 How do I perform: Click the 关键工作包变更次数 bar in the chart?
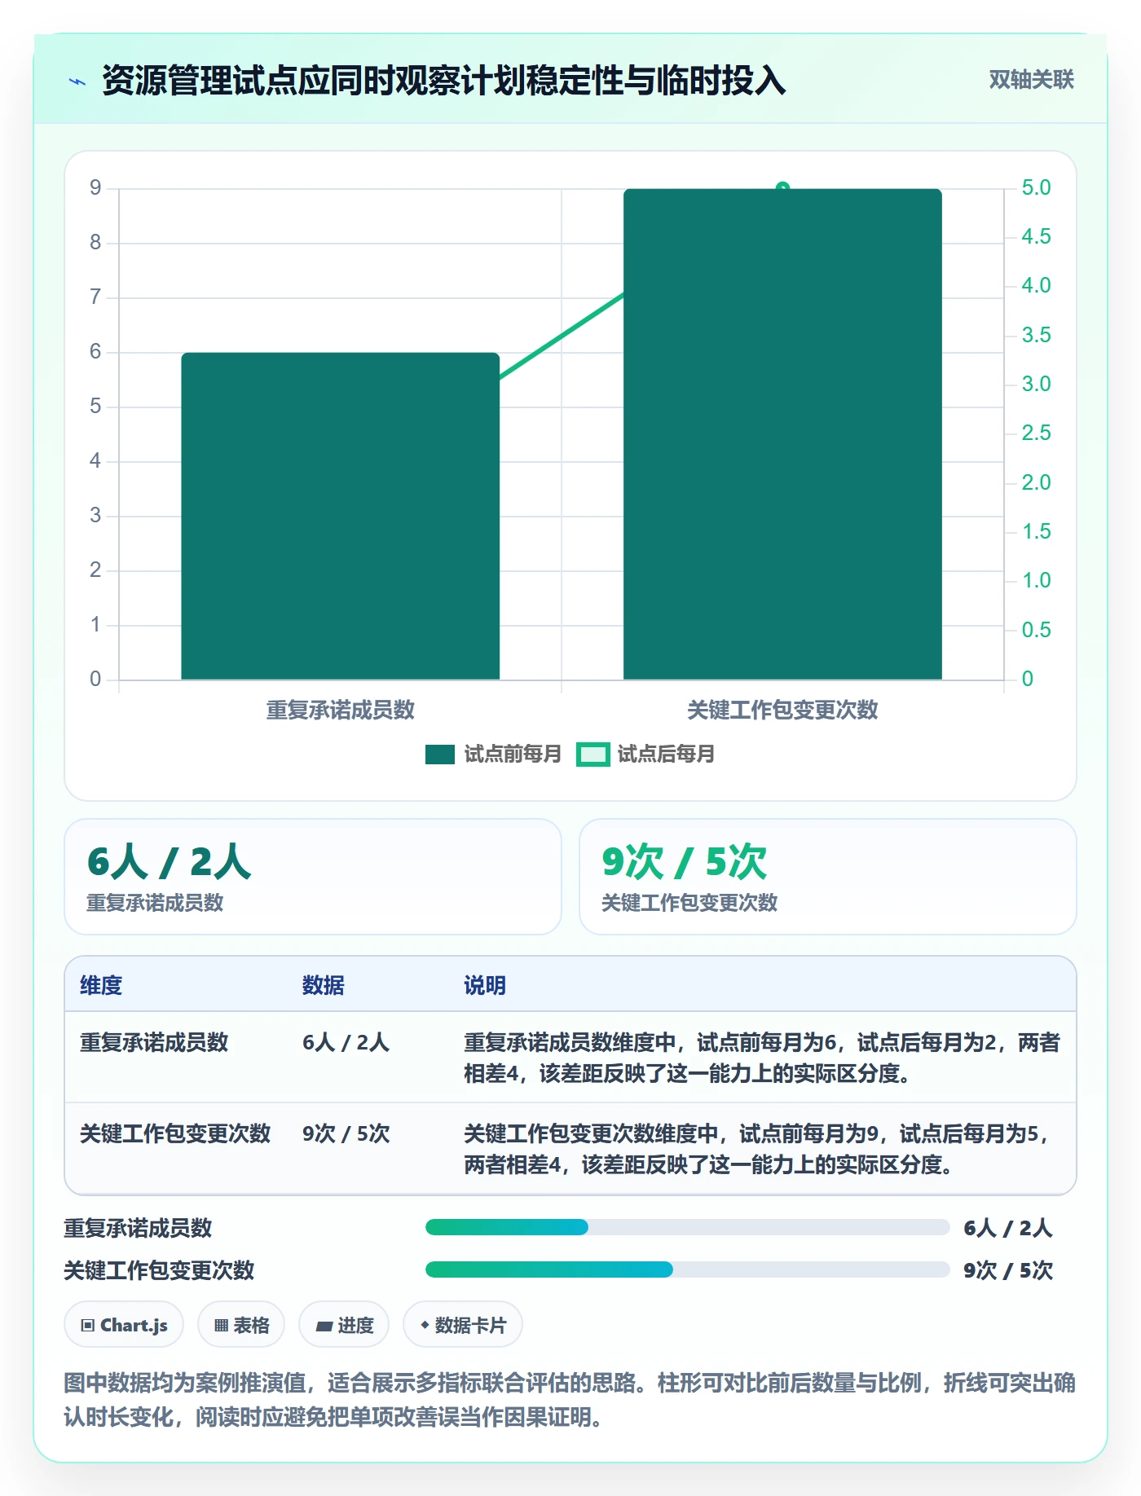[x=782, y=434]
